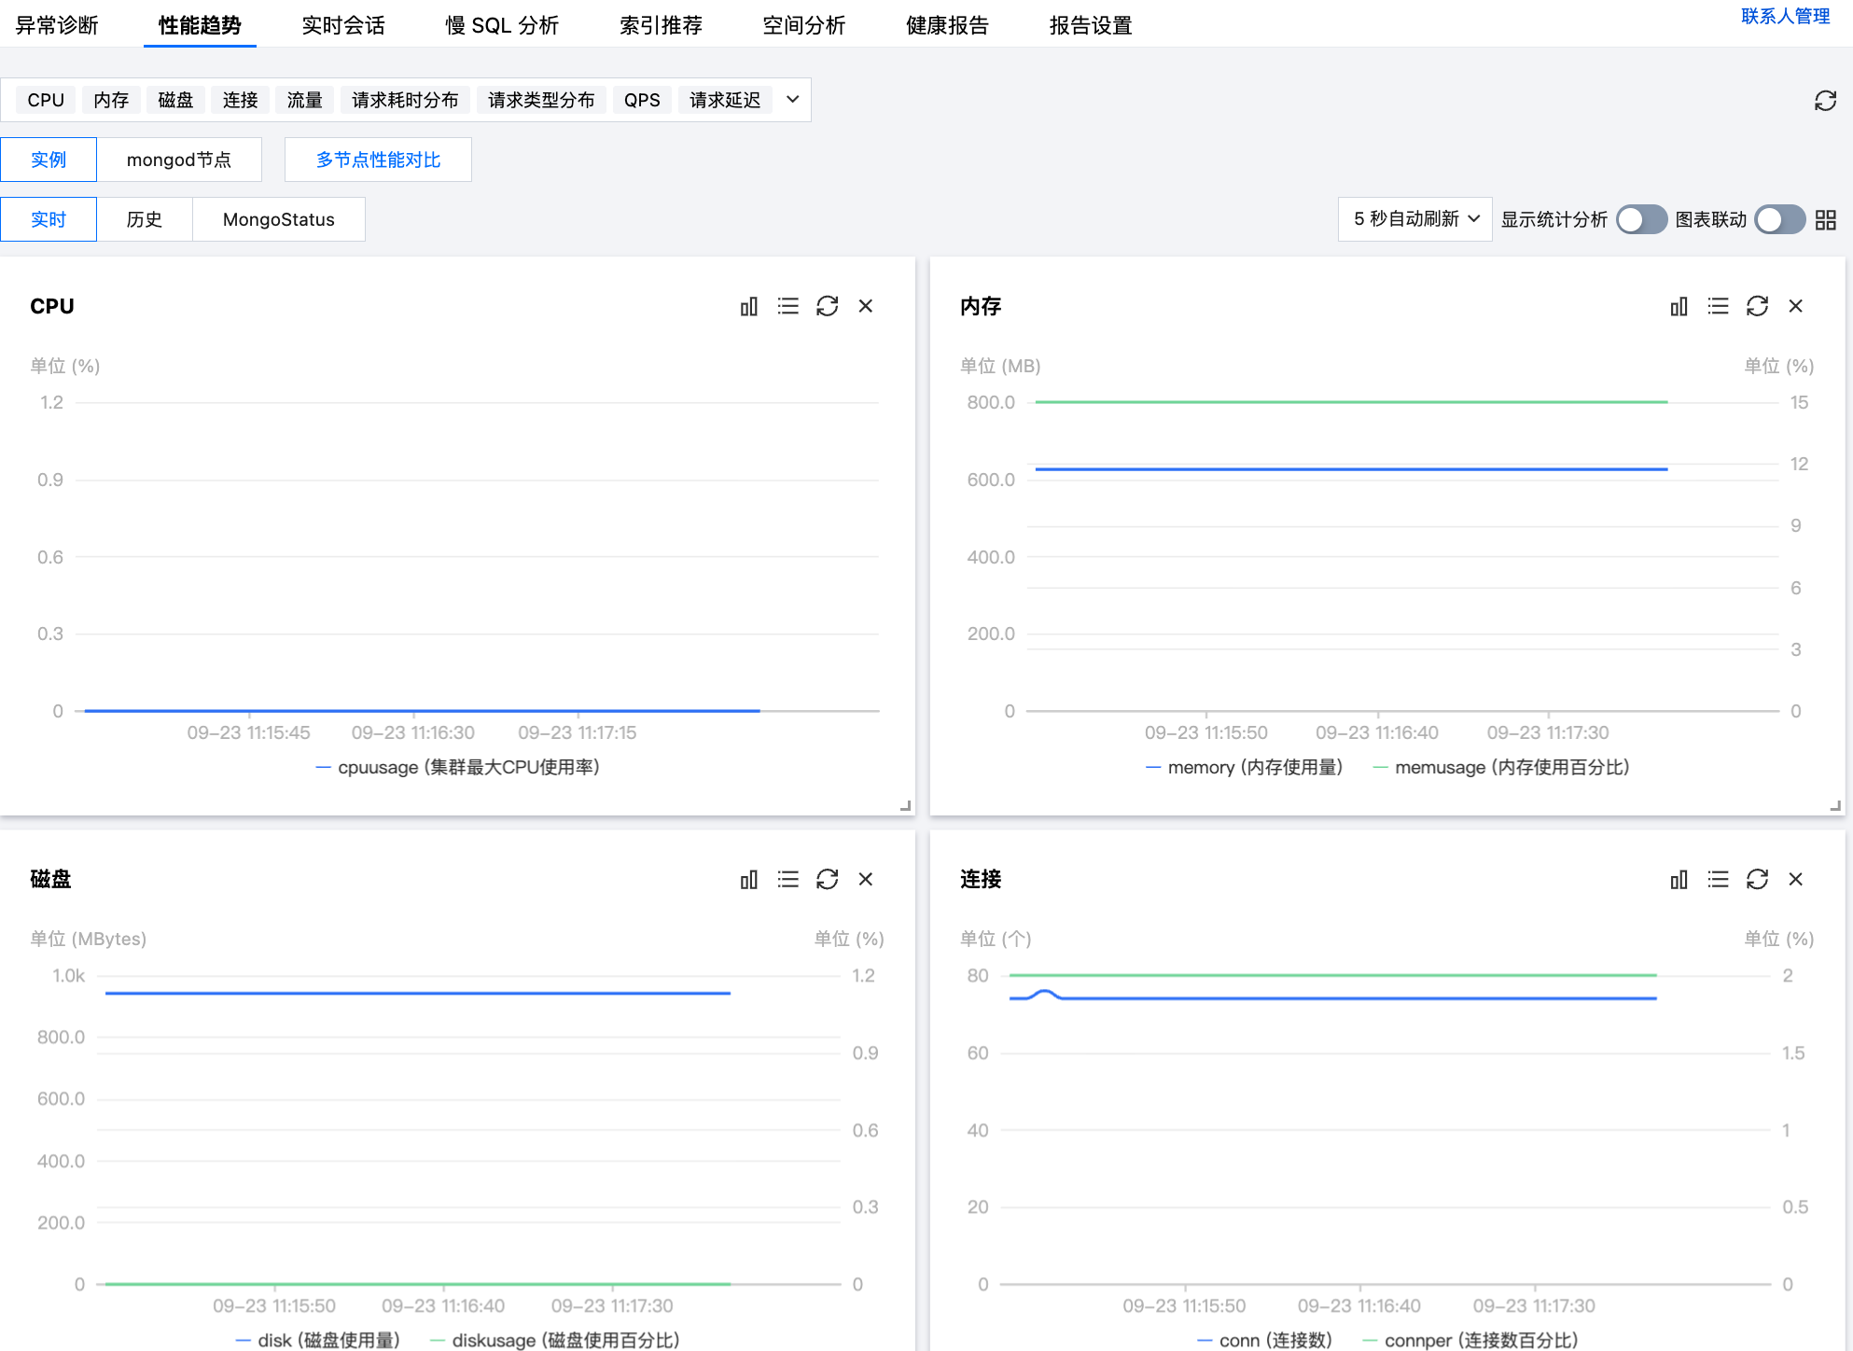Open the list icon in 磁盘 panel
The width and height of the screenshot is (1853, 1351).
click(787, 880)
